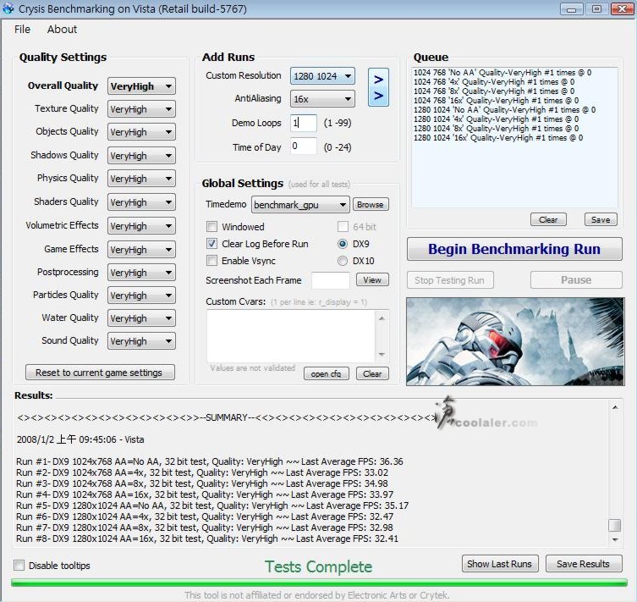Expand Objects Quality dropdown

point(141,132)
